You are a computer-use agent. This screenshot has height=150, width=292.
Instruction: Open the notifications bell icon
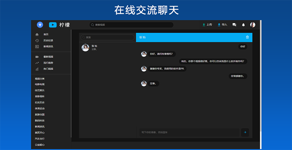[x=243, y=25]
